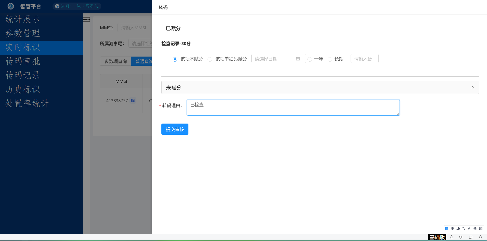Click the MMSI column header
This screenshot has height=241, width=487.
121,81
